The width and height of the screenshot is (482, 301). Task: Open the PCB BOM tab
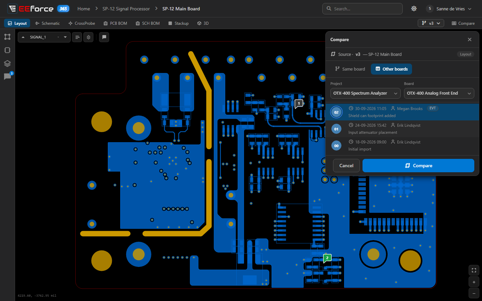(x=115, y=23)
